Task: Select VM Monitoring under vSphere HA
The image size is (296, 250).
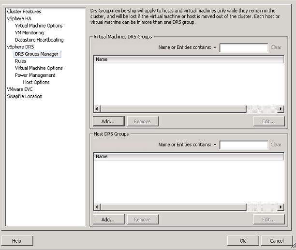Action: 29,33
